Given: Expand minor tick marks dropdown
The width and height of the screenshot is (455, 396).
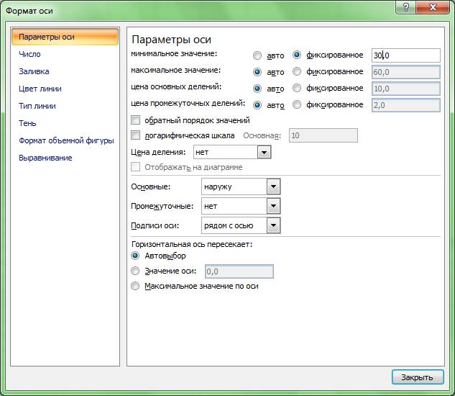Looking at the screenshot, I should [x=272, y=207].
